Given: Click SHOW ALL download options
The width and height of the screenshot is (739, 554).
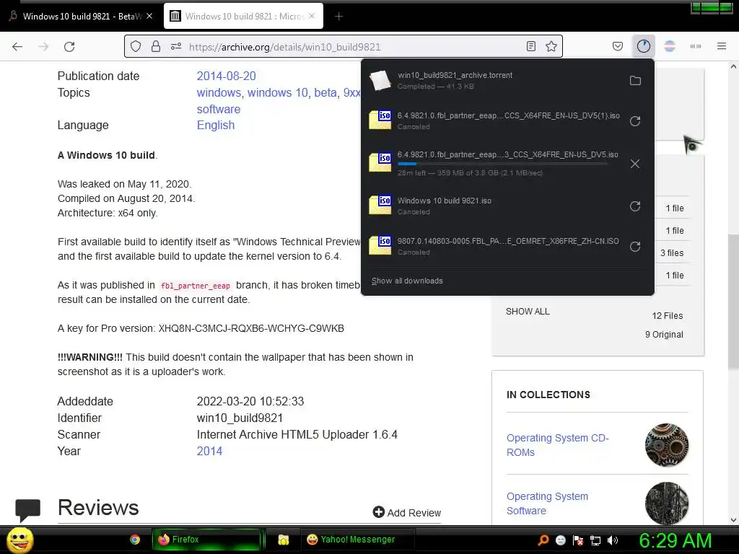Looking at the screenshot, I should pyautogui.click(x=528, y=312).
